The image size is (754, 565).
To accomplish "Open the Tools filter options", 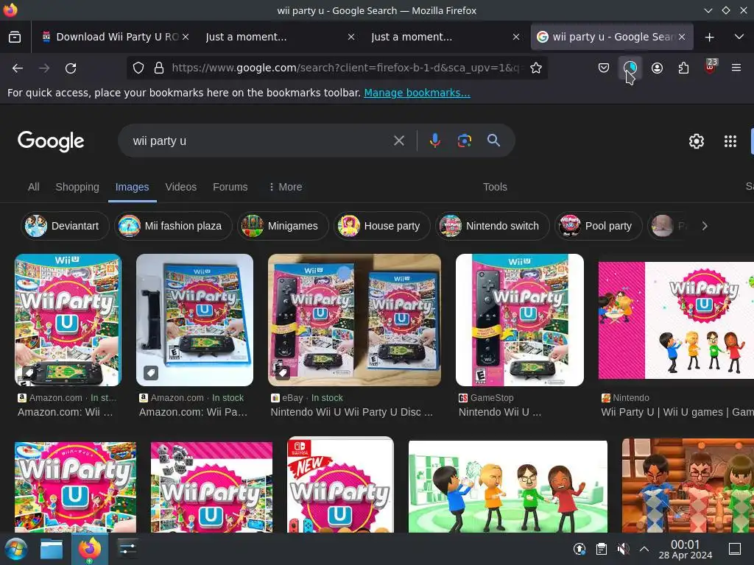I will pyautogui.click(x=495, y=187).
